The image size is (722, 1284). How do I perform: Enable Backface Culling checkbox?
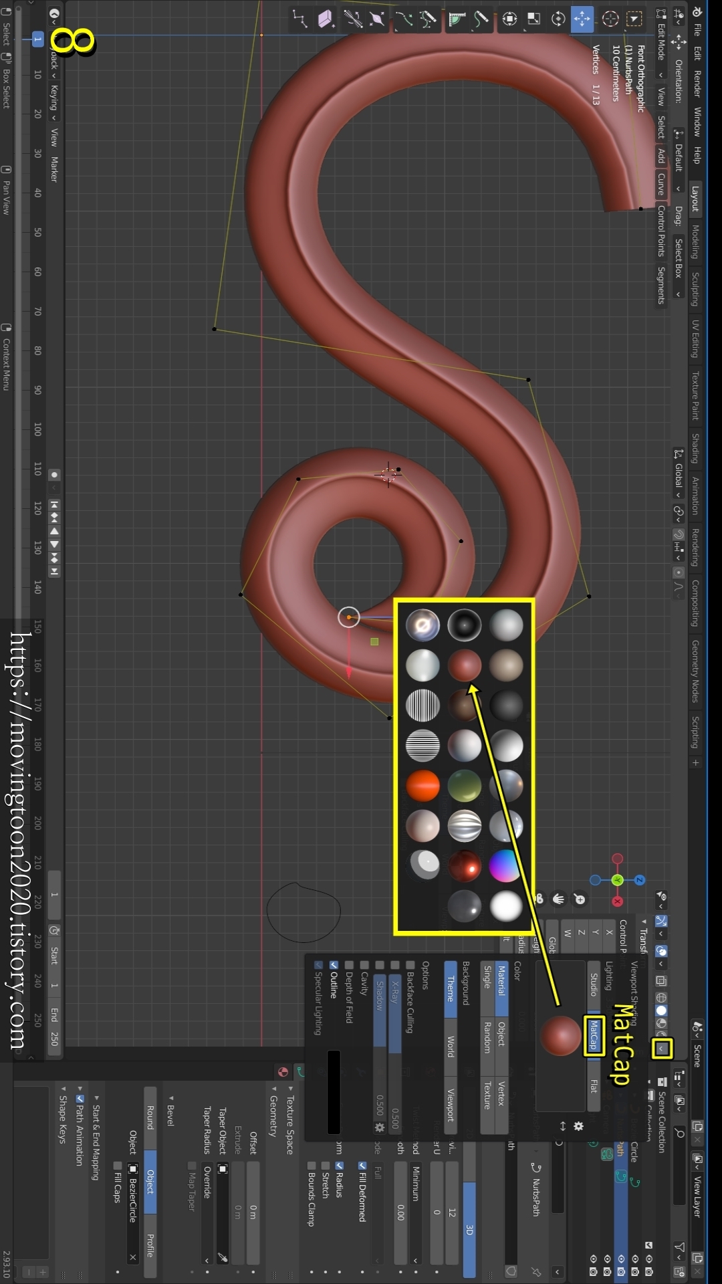pos(410,965)
